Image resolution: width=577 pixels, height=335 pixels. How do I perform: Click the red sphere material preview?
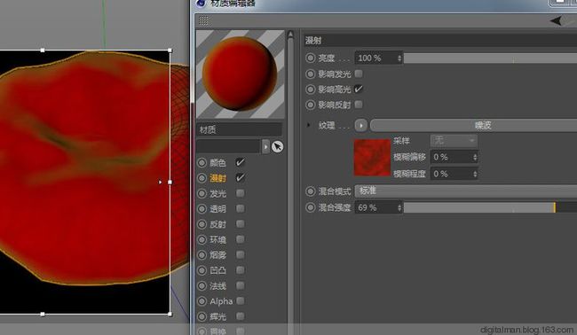click(240, 74)
